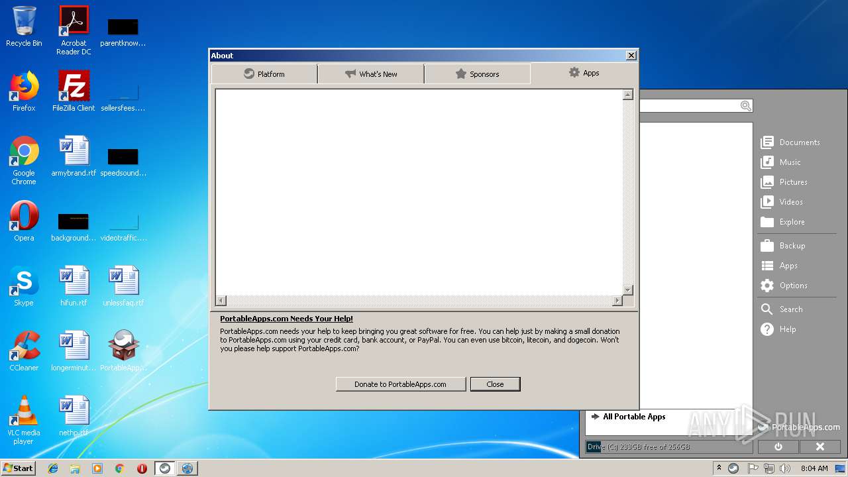Click the magnifier icon in search box
This screenshot has width=848, height=477.
(745, 106)
